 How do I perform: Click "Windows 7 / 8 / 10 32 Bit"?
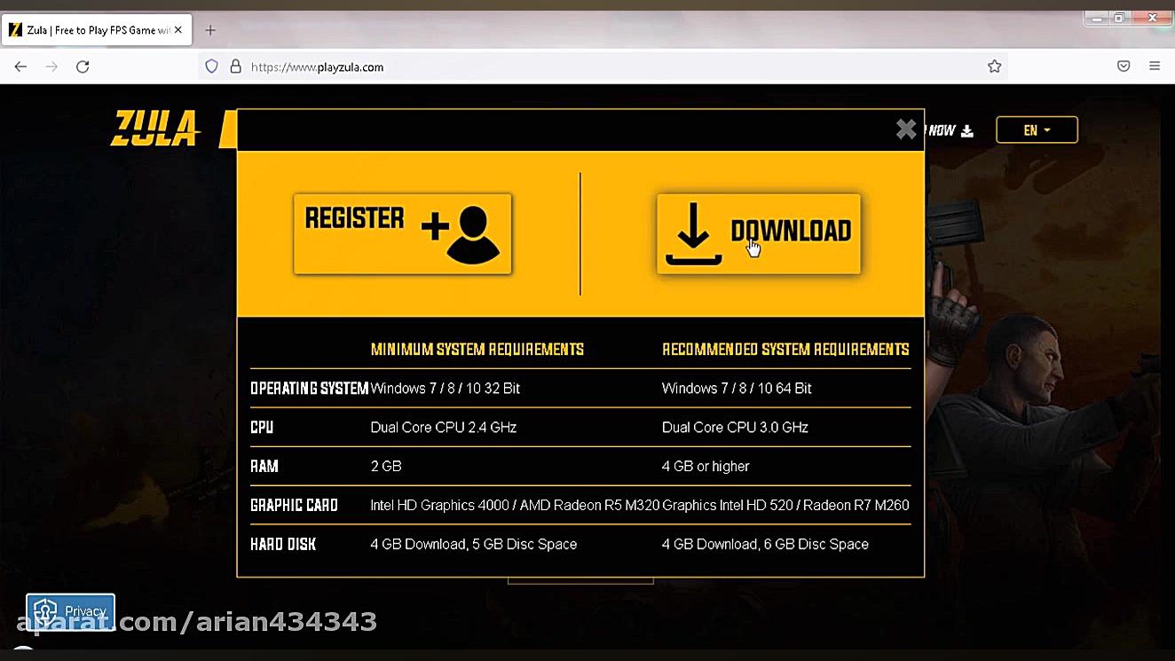pos(446,389)
